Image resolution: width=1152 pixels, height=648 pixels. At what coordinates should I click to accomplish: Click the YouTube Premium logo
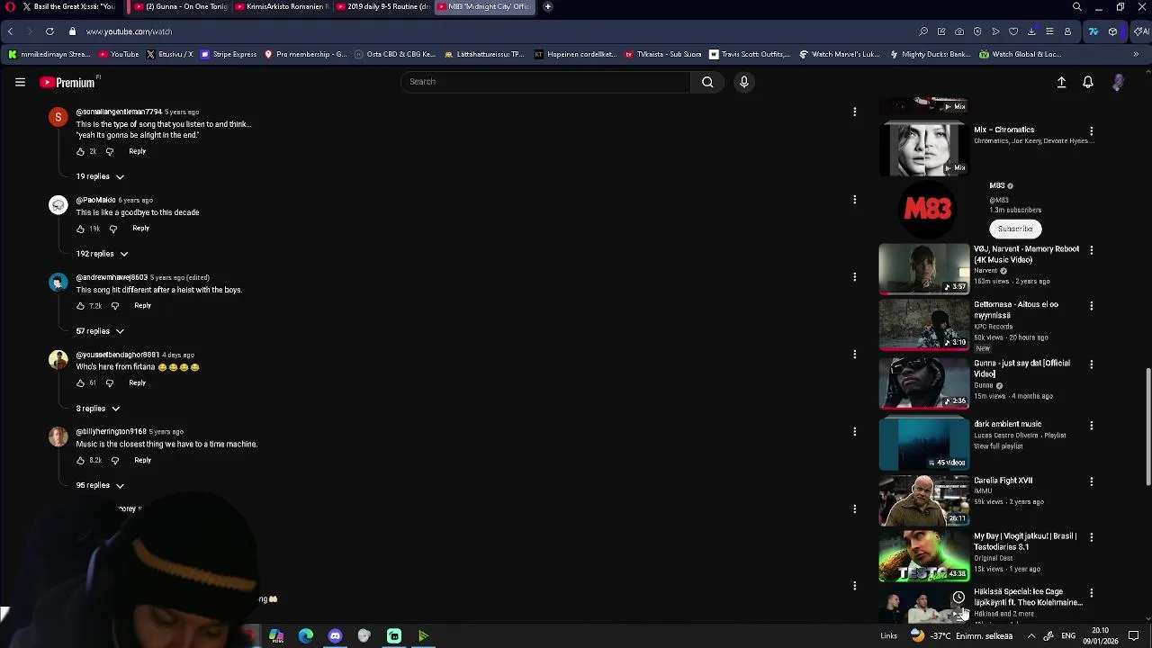click(69, 82)
